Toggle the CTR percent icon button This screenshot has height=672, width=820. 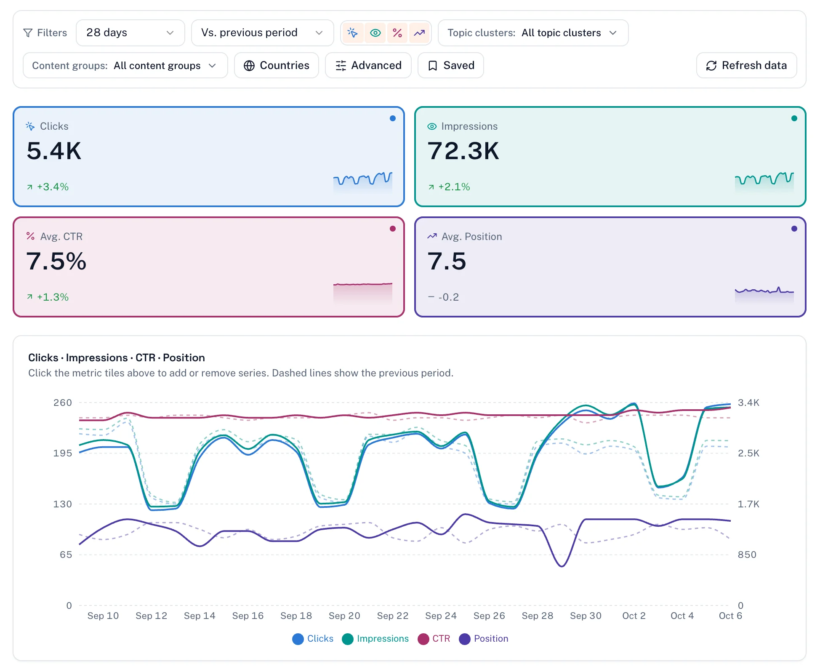(397, 33)
